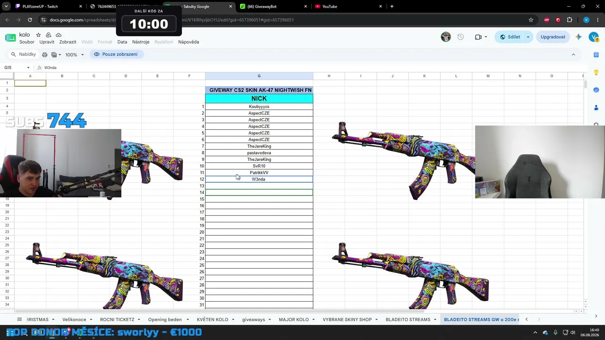
Task: Switch to the PLAYzoneUP - Twitch tab
Action: (49, 7)
